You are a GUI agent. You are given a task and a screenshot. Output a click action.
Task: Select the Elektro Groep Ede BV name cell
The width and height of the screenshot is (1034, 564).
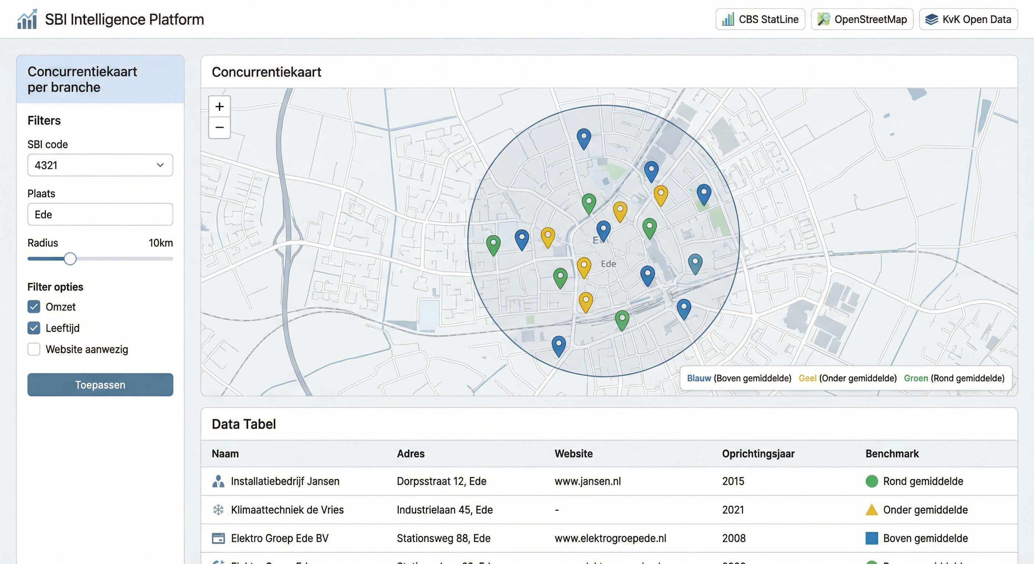(x=280, y=538)
